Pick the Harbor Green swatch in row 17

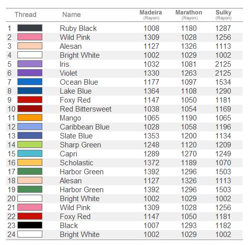(30, 171)
